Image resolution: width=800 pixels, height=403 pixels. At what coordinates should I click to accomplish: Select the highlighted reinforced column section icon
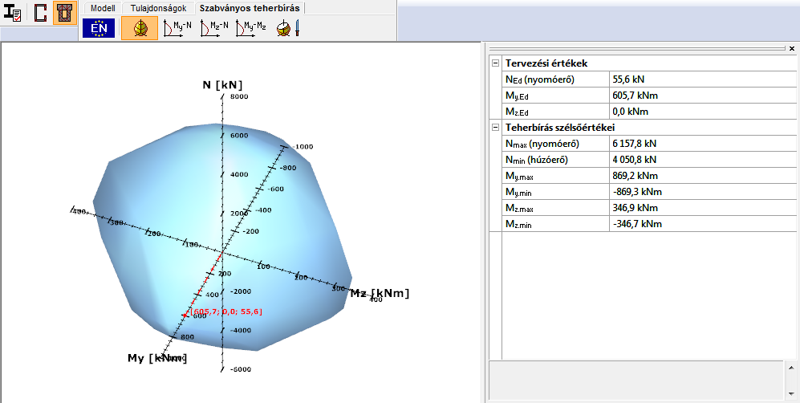tap(65, 14)
